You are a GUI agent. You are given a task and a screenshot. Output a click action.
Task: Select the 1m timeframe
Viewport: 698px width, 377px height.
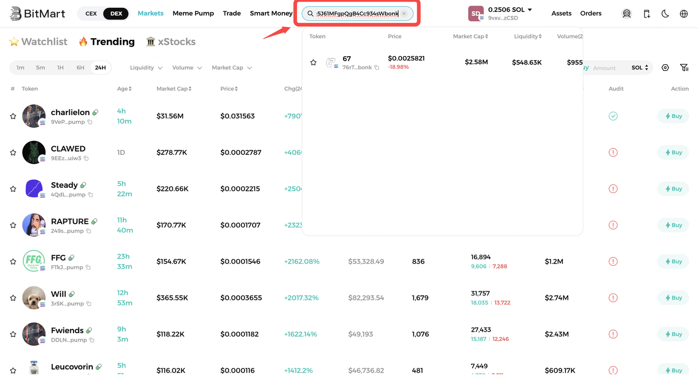pos(20,68)
